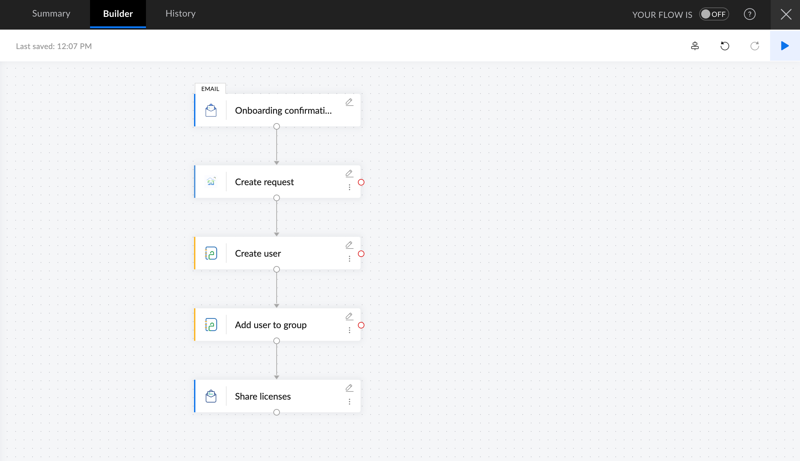Click pencil icon on Share licenses step
Viewport: 800px width, 461px height.
349,388
